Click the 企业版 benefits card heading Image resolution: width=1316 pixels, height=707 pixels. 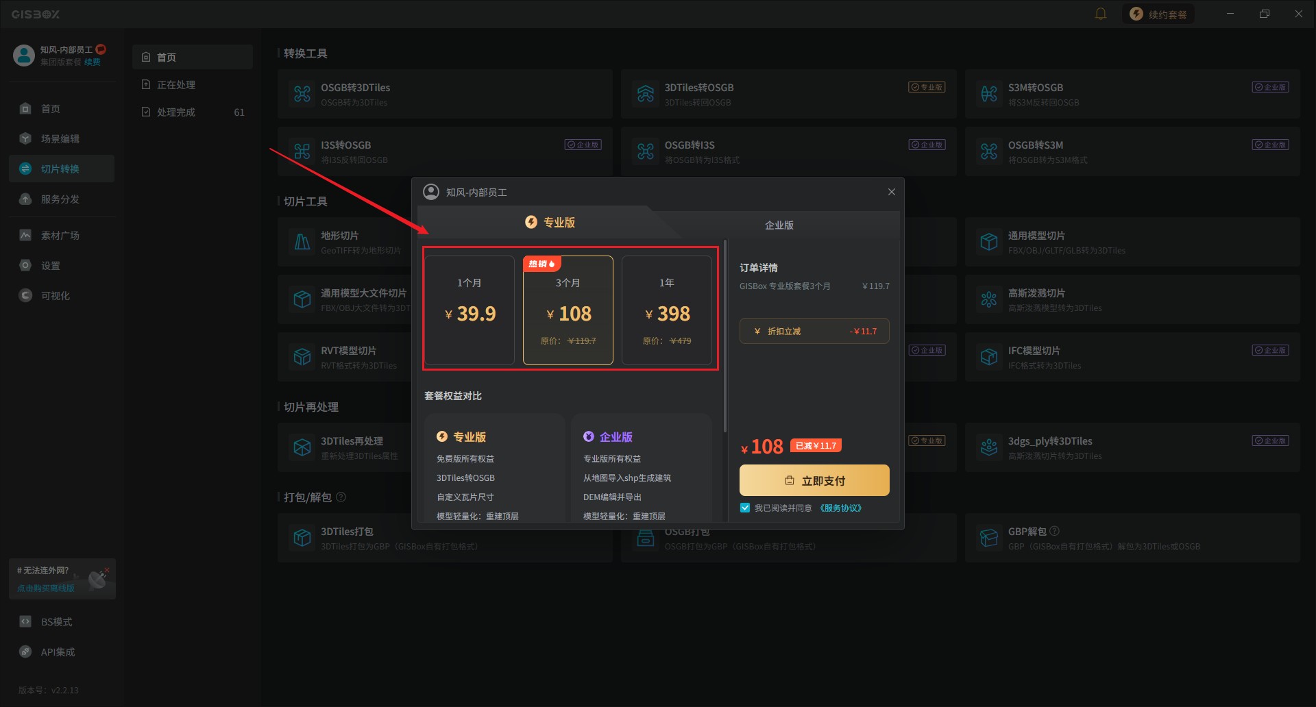[608, 437]
